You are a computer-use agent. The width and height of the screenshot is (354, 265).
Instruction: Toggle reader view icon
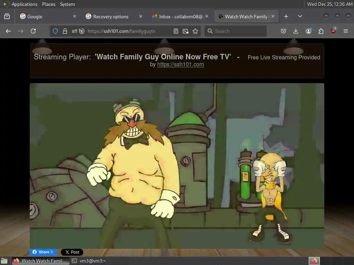pyautogui.click(x=176, y=31)
